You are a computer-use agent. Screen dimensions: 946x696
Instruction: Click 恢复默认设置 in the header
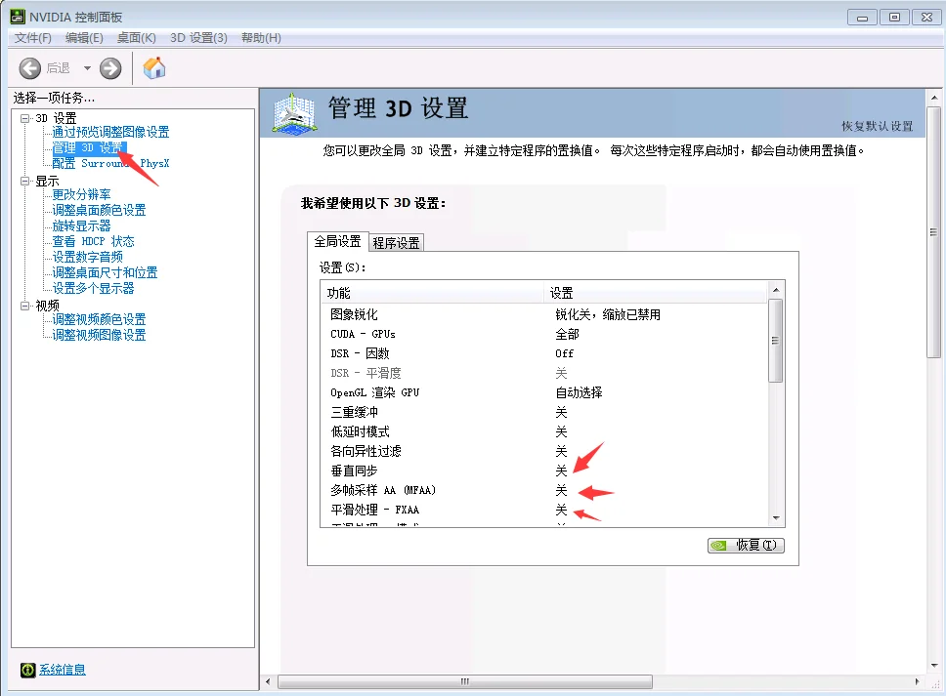coord(878,126)
